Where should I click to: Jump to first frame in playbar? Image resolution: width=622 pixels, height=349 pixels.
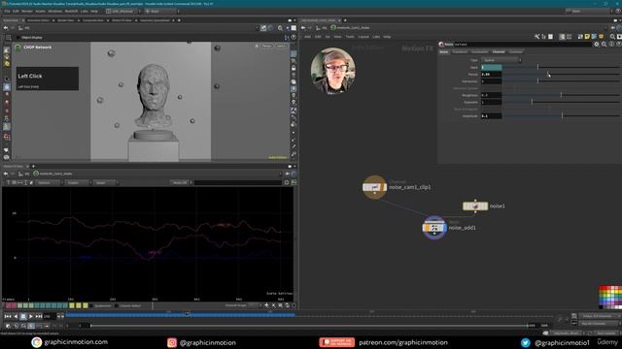[x=8, y=317]
